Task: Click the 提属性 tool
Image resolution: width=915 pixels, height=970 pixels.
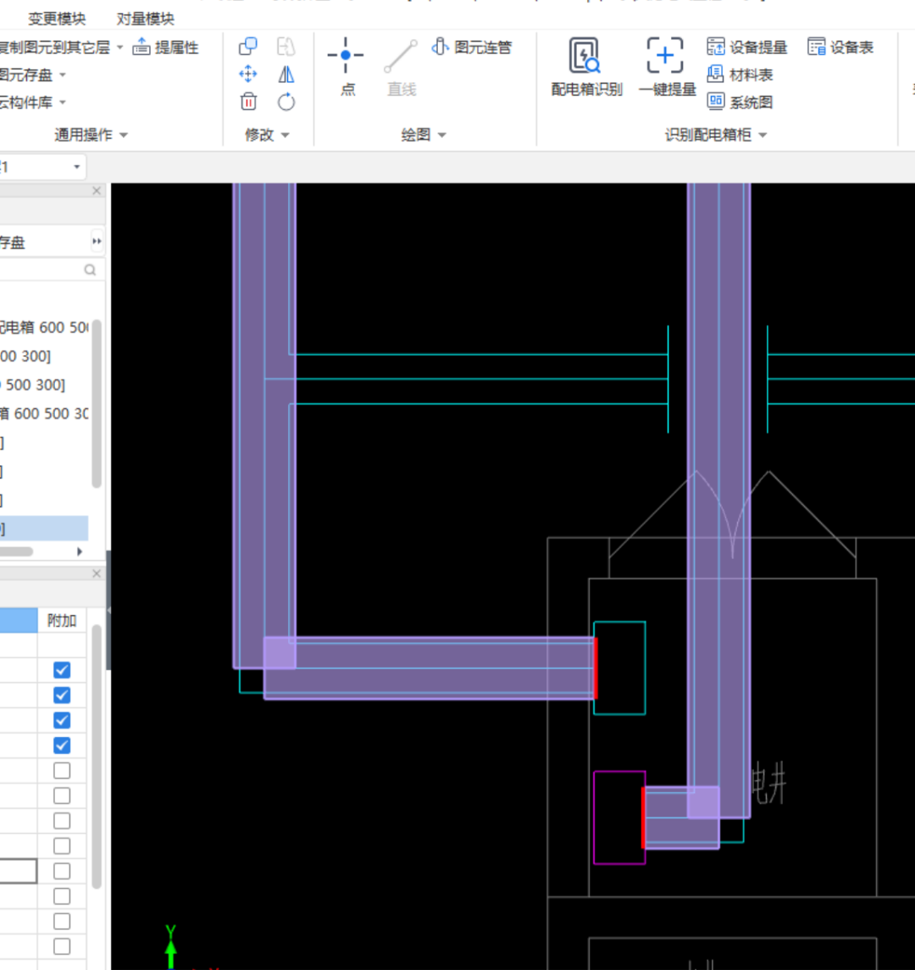Action: pos(166,47)
